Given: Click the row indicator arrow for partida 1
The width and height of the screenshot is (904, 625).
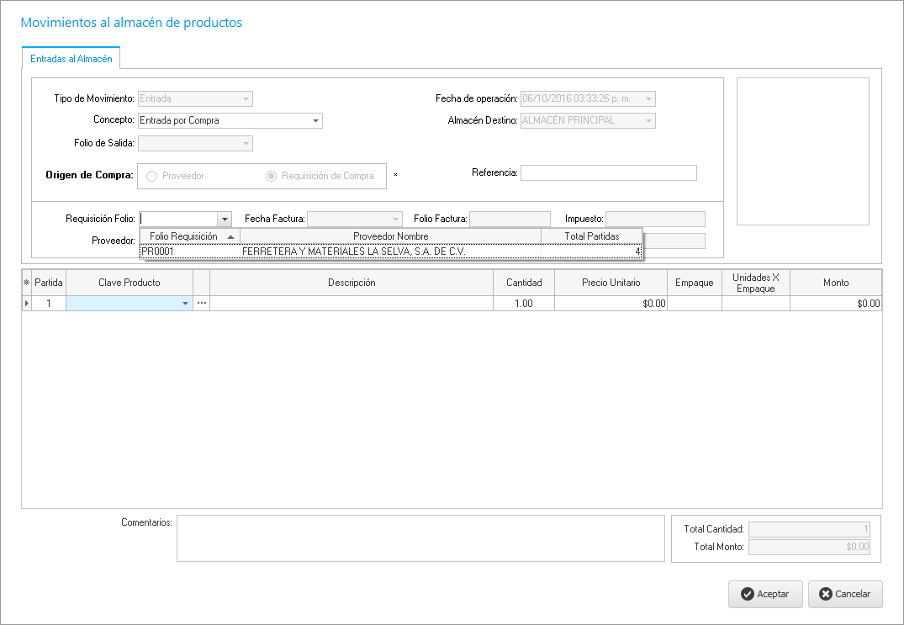Looking at the screenshot, I should (x=27, y=304).
